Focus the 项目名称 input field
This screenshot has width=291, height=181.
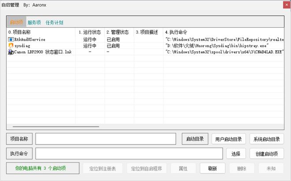tap(106, 139)
